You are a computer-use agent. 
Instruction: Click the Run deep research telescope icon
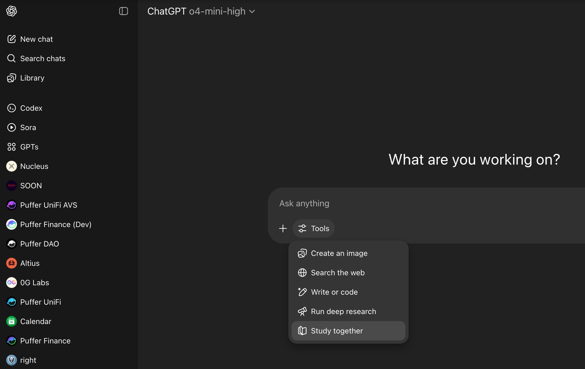302,311
